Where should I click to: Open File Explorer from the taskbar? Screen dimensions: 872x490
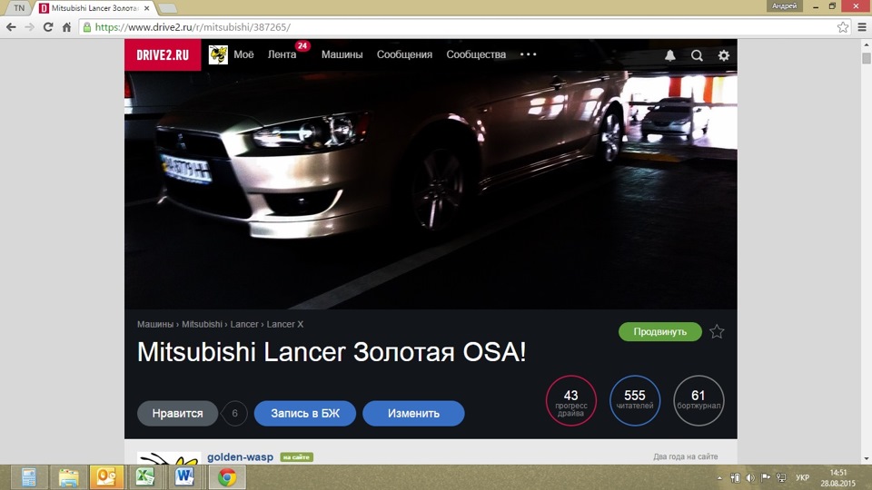(69, 477)
